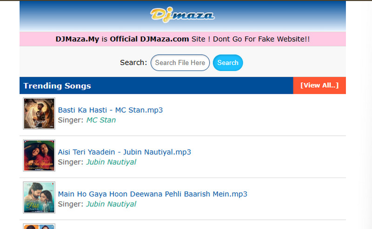This screenshot has width=372, height=229.
Task: Click the Trending Songs heading
Action: pos(57,86)
